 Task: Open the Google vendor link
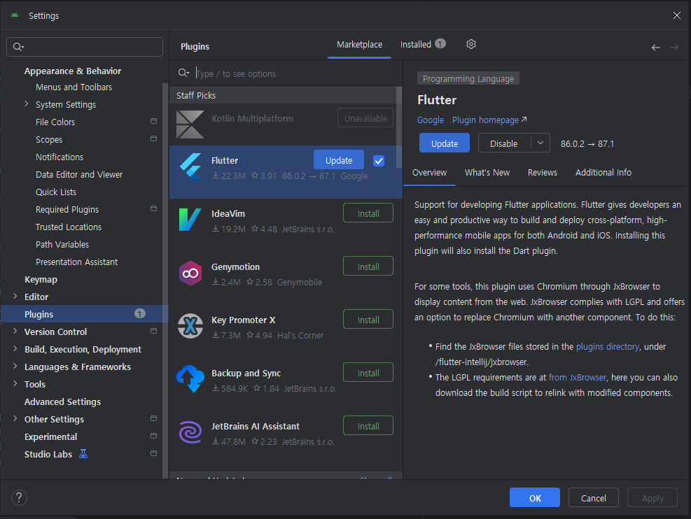coord(431,120)
